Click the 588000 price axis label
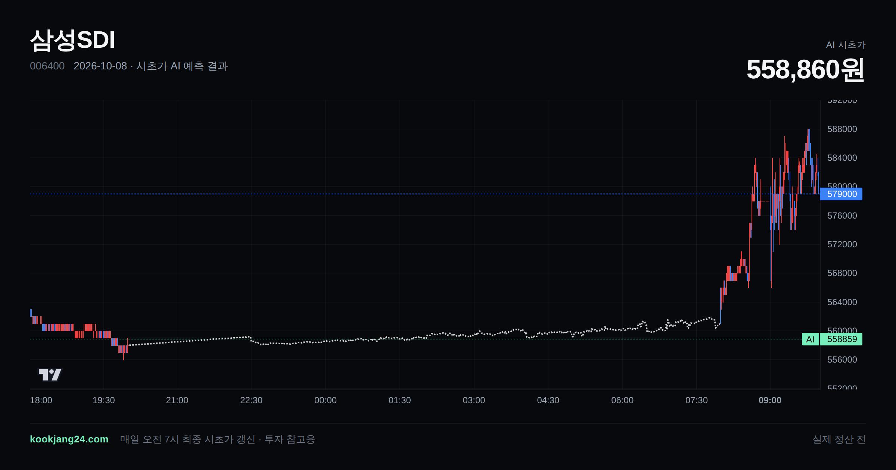896x470 pixels. 842,129
